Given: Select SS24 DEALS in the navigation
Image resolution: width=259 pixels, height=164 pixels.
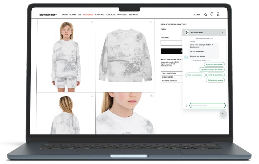Looking at the screenshot, I should [88, 15].
